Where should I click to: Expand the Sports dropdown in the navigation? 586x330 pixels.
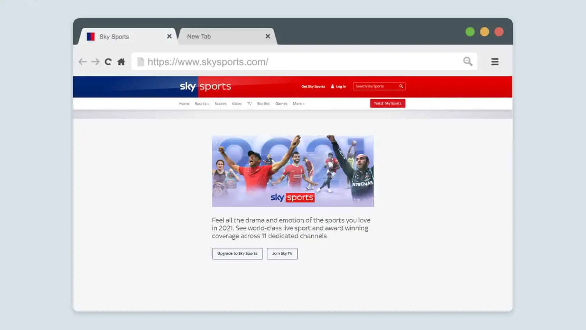click(201, 103)
